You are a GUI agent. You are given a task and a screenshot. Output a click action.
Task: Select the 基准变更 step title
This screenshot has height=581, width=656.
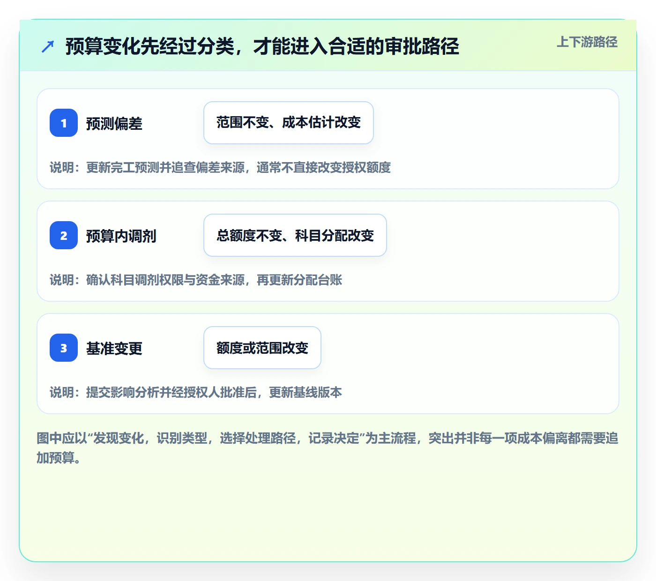pos(114,349)
